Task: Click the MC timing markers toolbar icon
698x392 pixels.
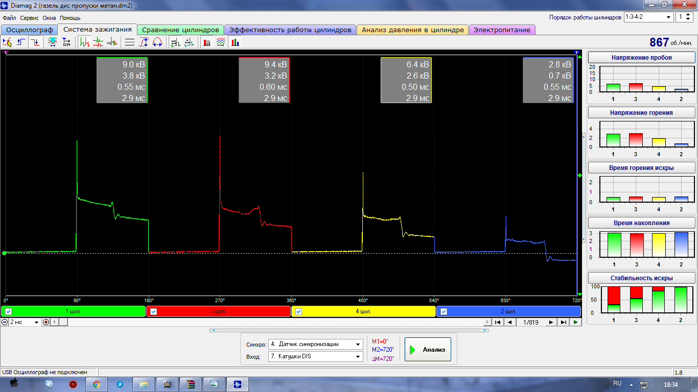Action: [175, 42]
